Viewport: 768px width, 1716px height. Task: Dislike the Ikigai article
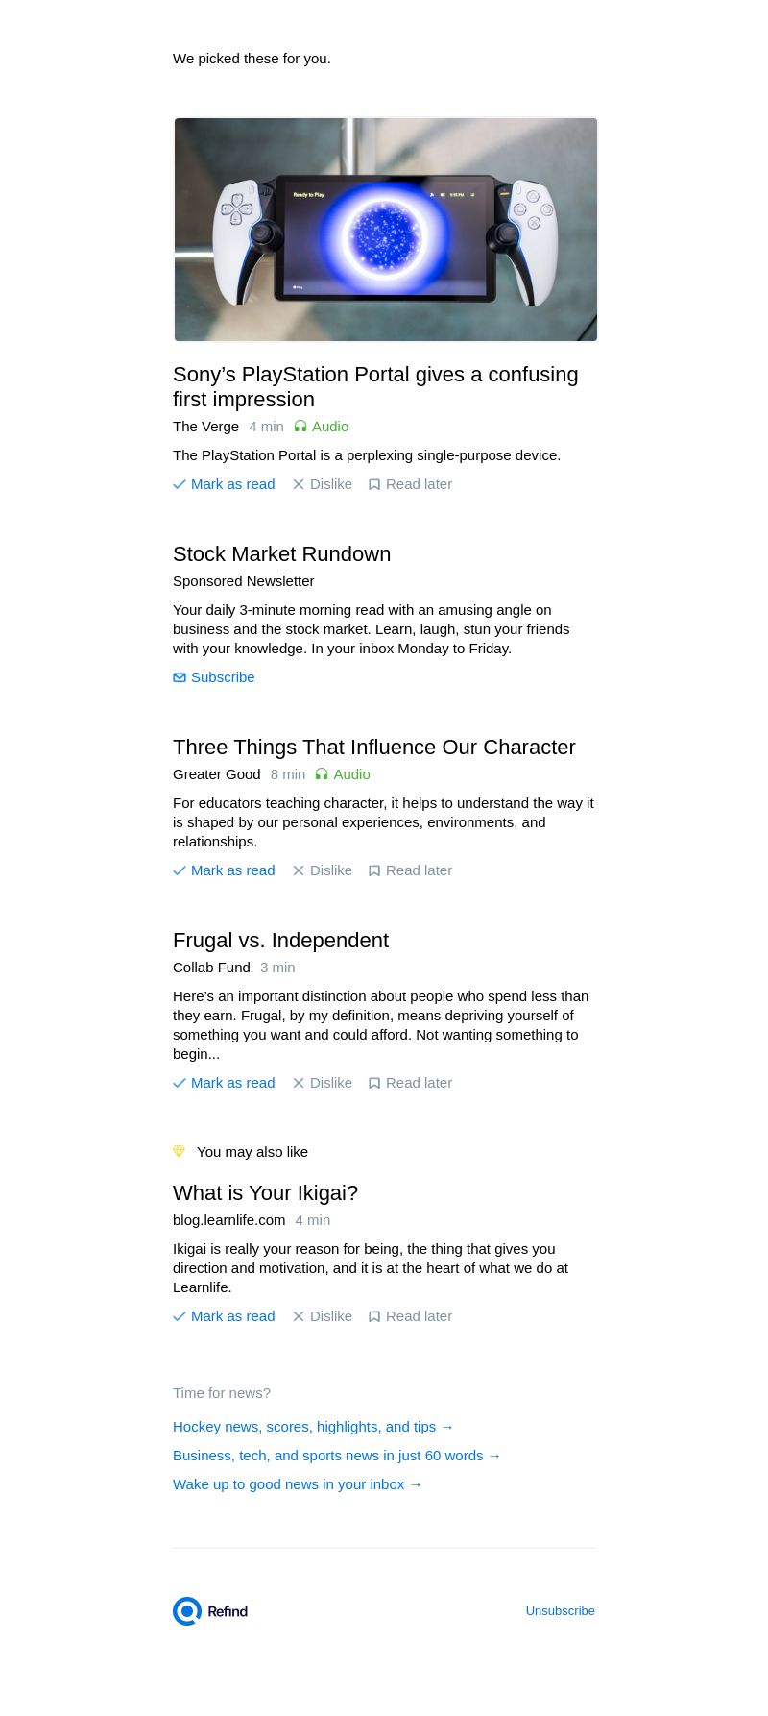(323, 1316)
